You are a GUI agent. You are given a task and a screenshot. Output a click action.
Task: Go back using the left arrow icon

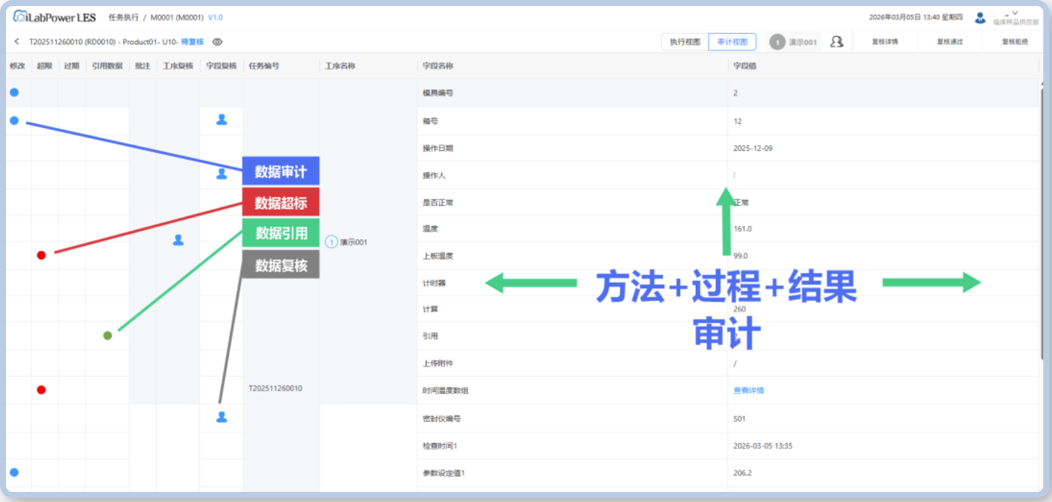[x=17, y=42]
